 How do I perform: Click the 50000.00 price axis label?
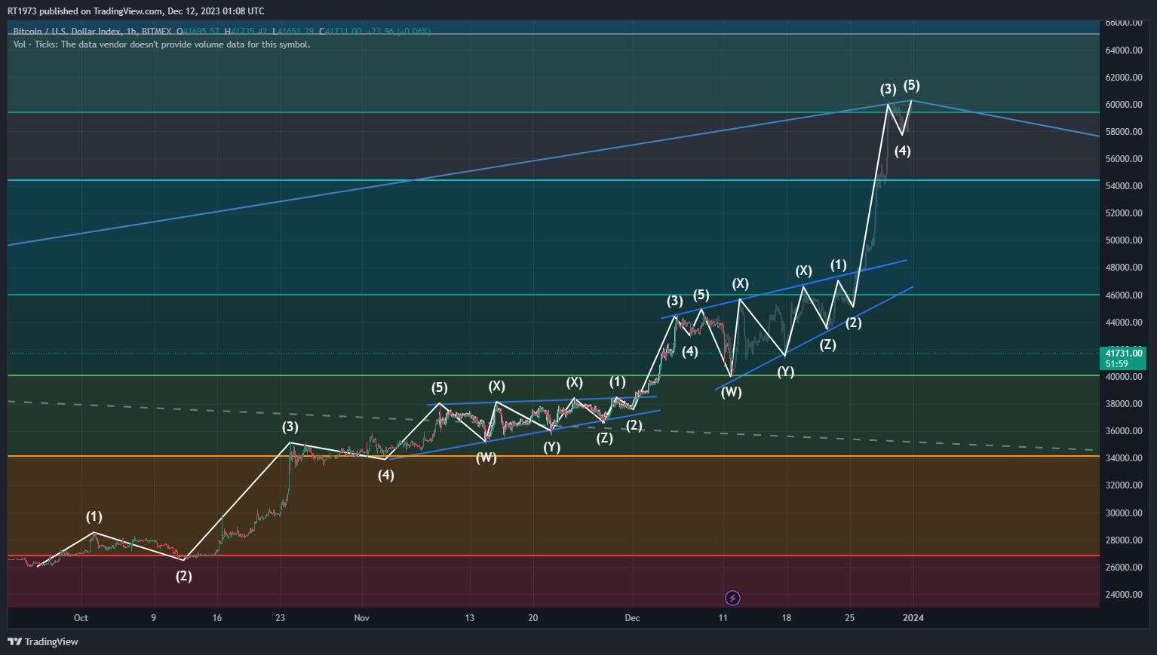point(1124,240)
